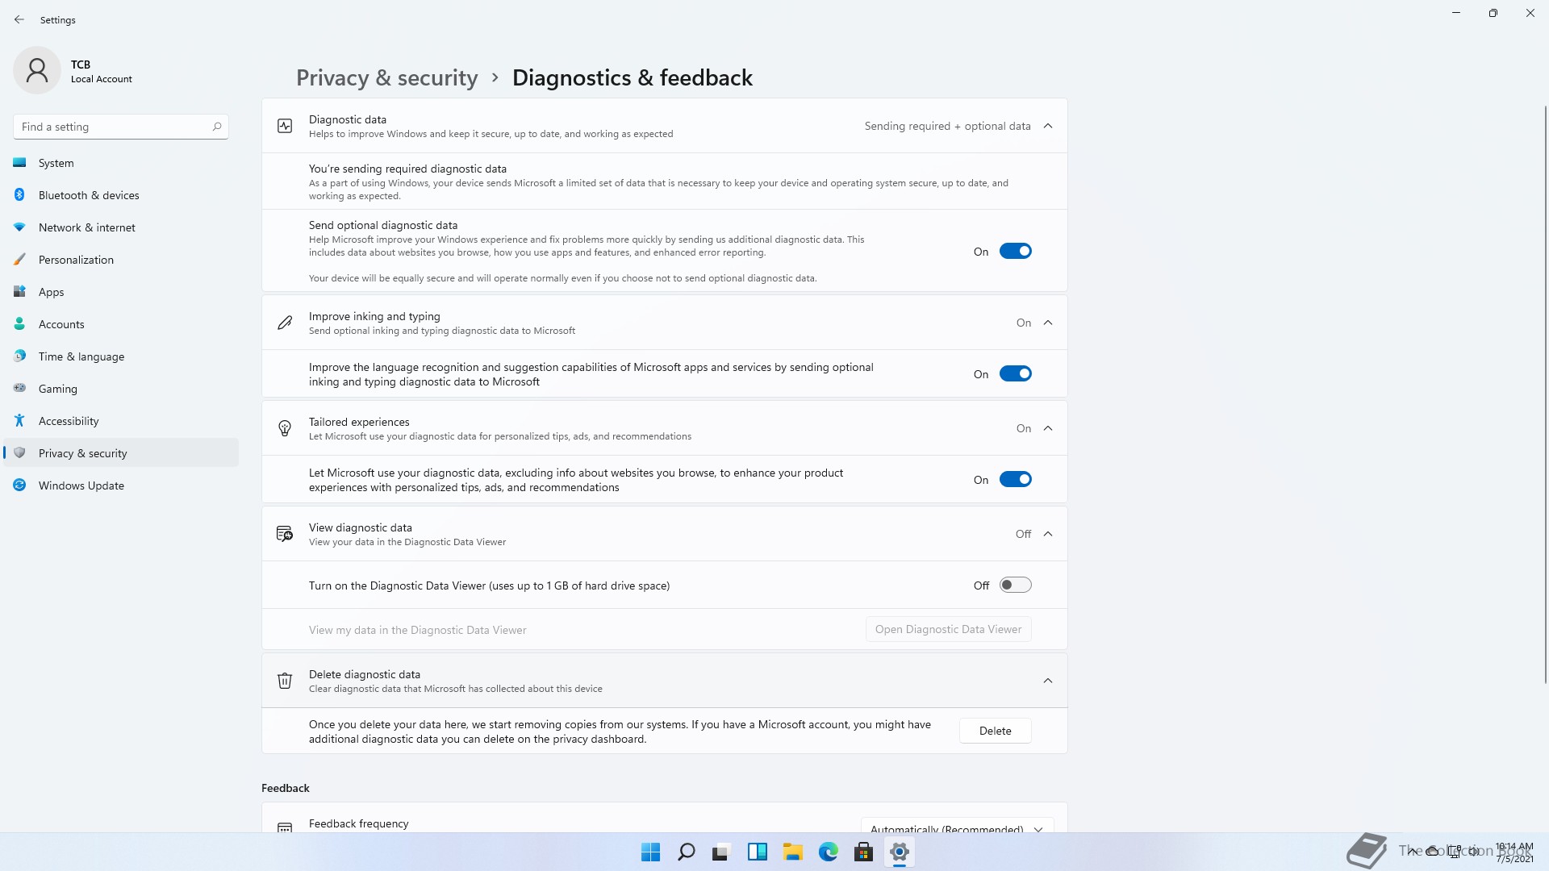Open taskbar Search
This screenshot has width=1549, height=871.
tap(687, 852)
